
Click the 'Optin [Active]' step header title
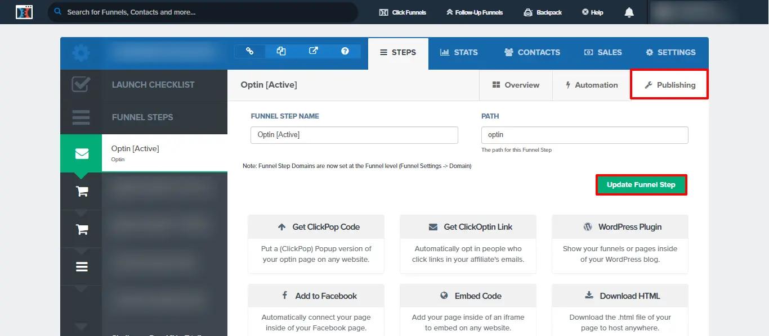coord(269,85)
